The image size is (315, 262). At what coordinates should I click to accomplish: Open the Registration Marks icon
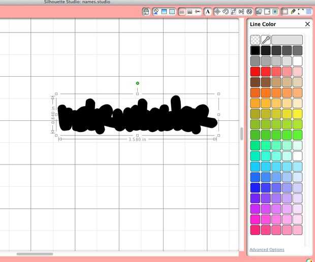point(301,12)
